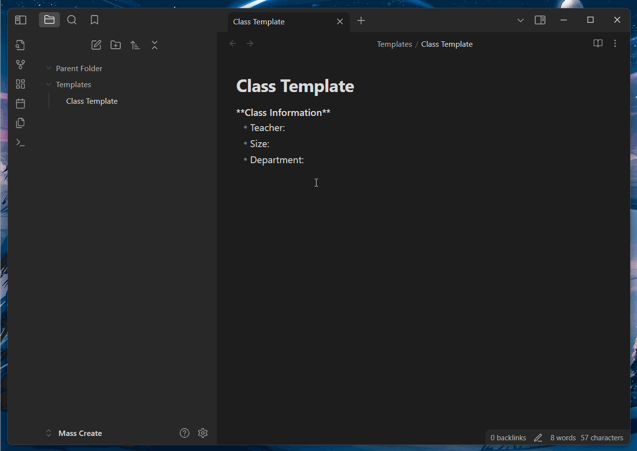Open settings with the gear icon
Image resolution: width=637 pixels, height=451 pixels.
click(x=203, y=433)
